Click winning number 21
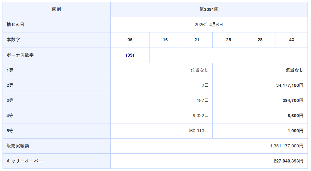The width and height of the screenshot is (311, 171). click(x=197, y=40)
